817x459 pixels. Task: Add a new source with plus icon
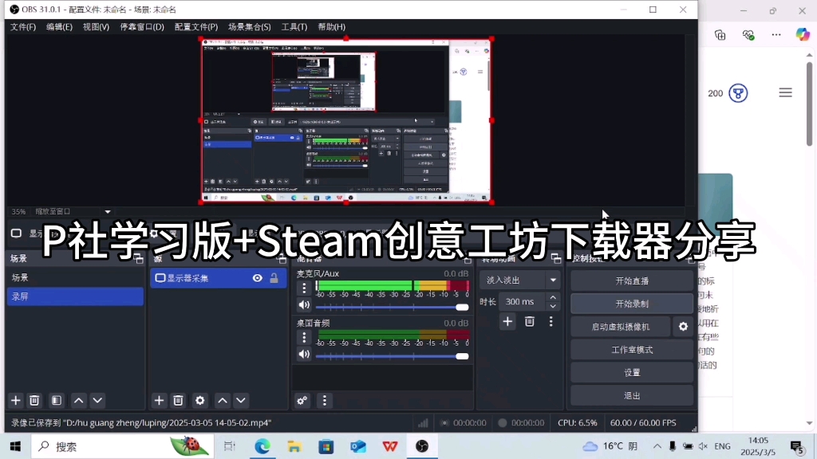pyautogui.click(x=159, y=400)
